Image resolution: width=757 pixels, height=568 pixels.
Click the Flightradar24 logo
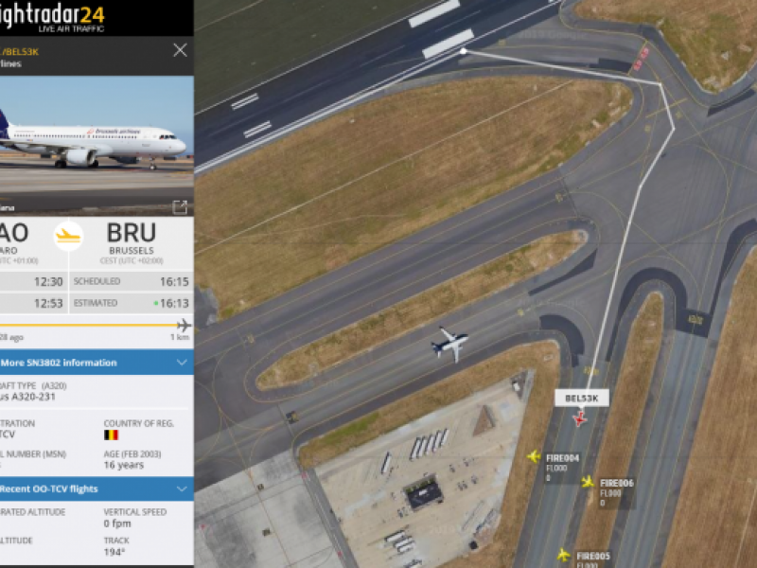pyautogui.click(x=51, y=17)
